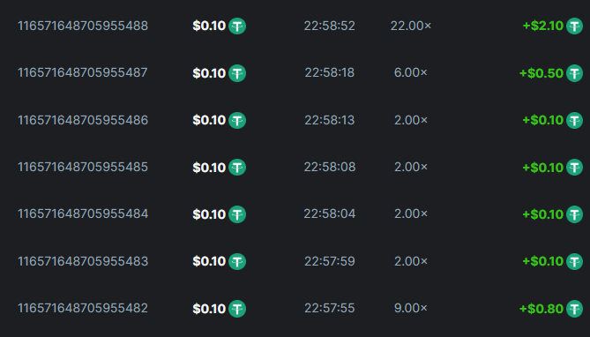Screen dimensions: 590x337
Task: Click Tether payout icon in 22:58:04 row
Action: click(575, 214)
